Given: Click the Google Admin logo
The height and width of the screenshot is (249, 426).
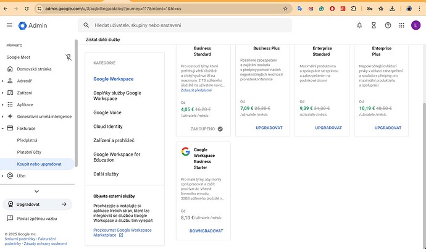Looking at the screenshot, I should coord(33,25).
